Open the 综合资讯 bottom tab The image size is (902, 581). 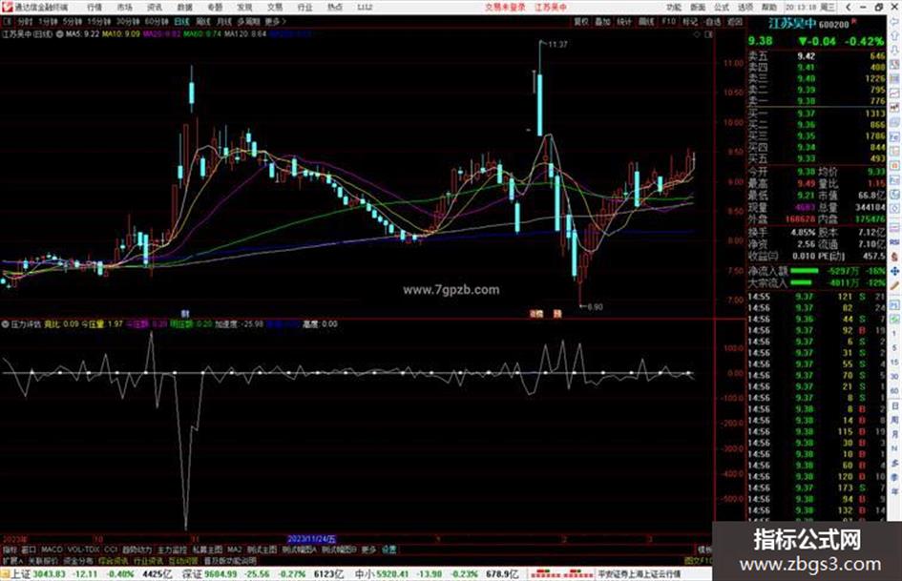(114, 560)
